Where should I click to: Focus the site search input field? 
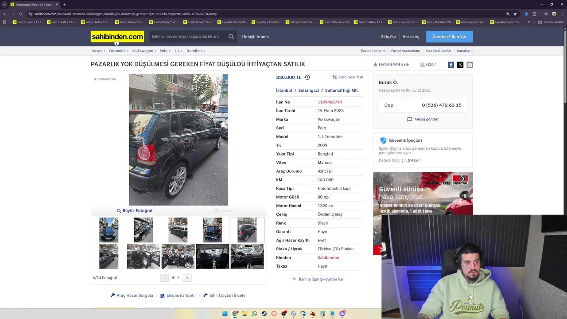point(188,37)
